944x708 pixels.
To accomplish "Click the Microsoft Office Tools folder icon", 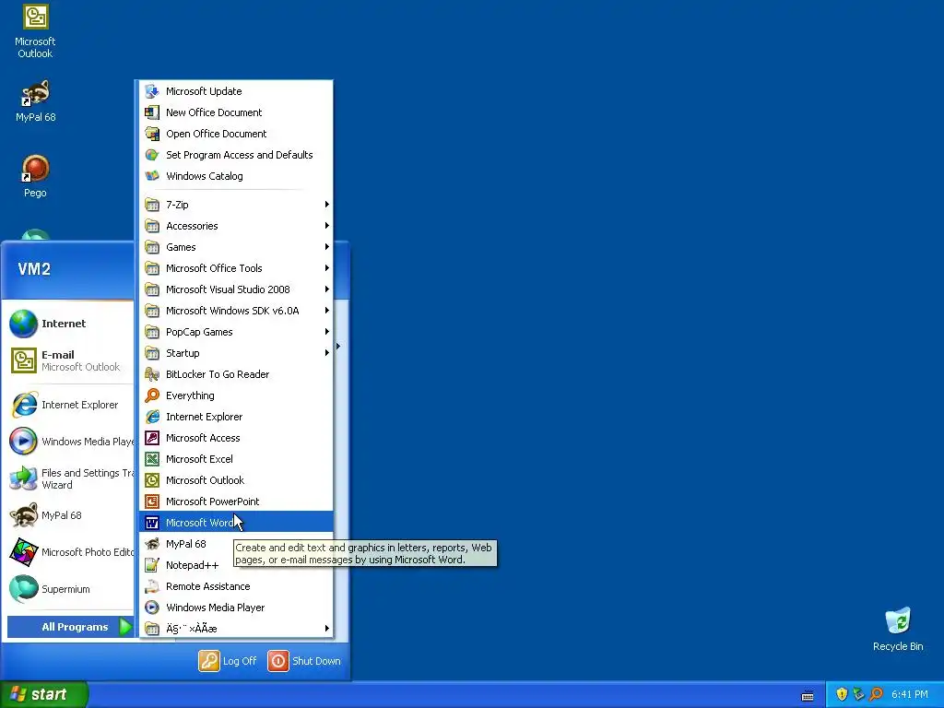I will click(152, 268).
